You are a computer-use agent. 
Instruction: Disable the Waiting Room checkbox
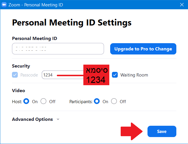click(115, 75)
